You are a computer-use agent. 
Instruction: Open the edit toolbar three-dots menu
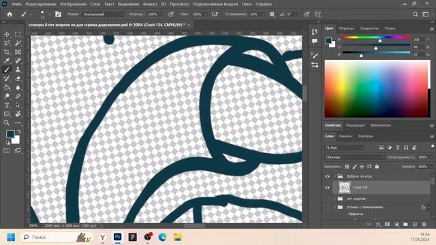(18, 122)
